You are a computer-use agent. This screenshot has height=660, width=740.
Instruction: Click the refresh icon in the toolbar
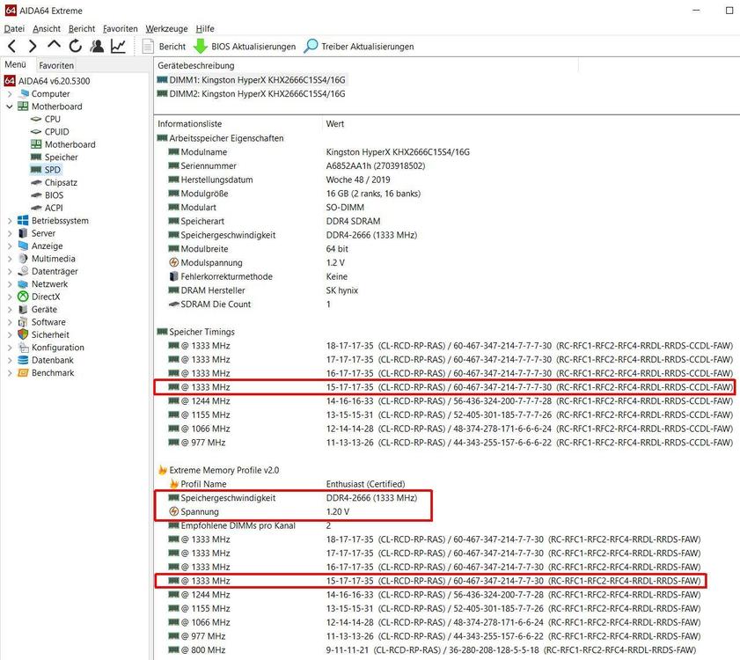(x=76, y=46)
